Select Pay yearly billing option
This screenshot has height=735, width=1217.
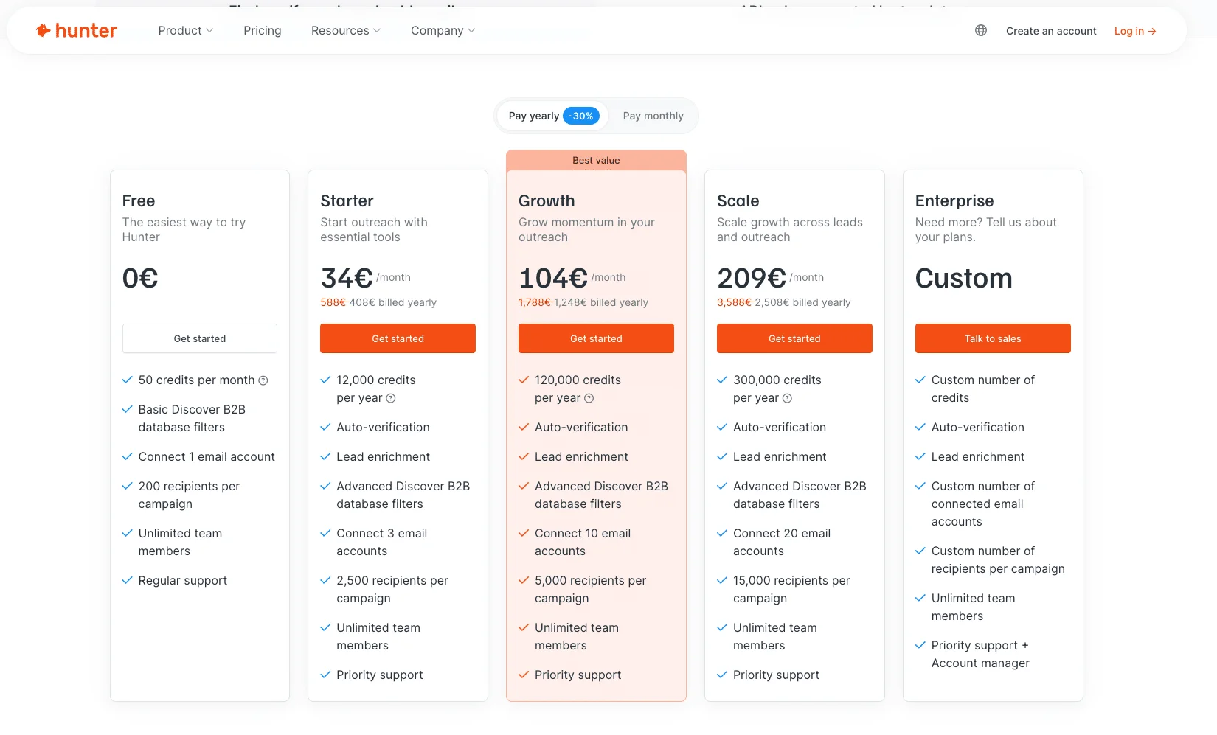tap(553, 116)
